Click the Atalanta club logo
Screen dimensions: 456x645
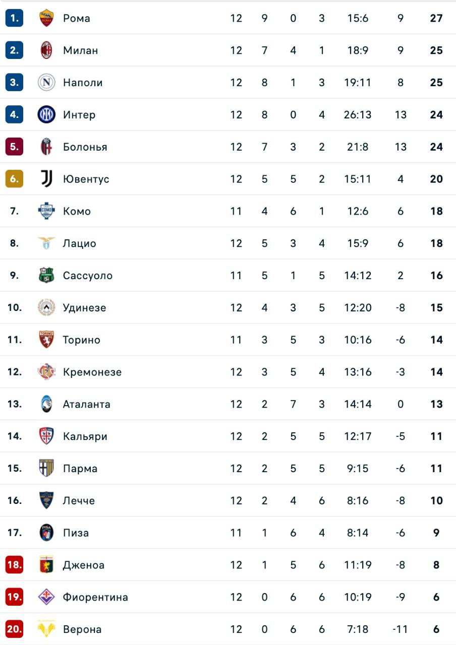click(46, 404)
